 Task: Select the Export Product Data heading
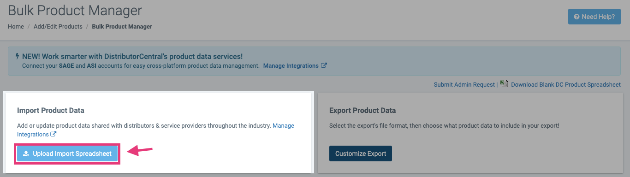[x=363, y=110]
